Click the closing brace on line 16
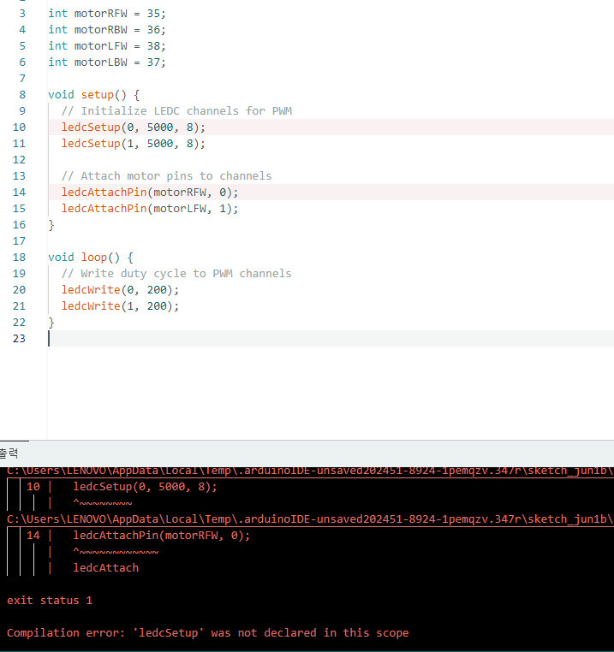Image resolution: width=614 pixels, height=652 pixels. tap(51, 225)
